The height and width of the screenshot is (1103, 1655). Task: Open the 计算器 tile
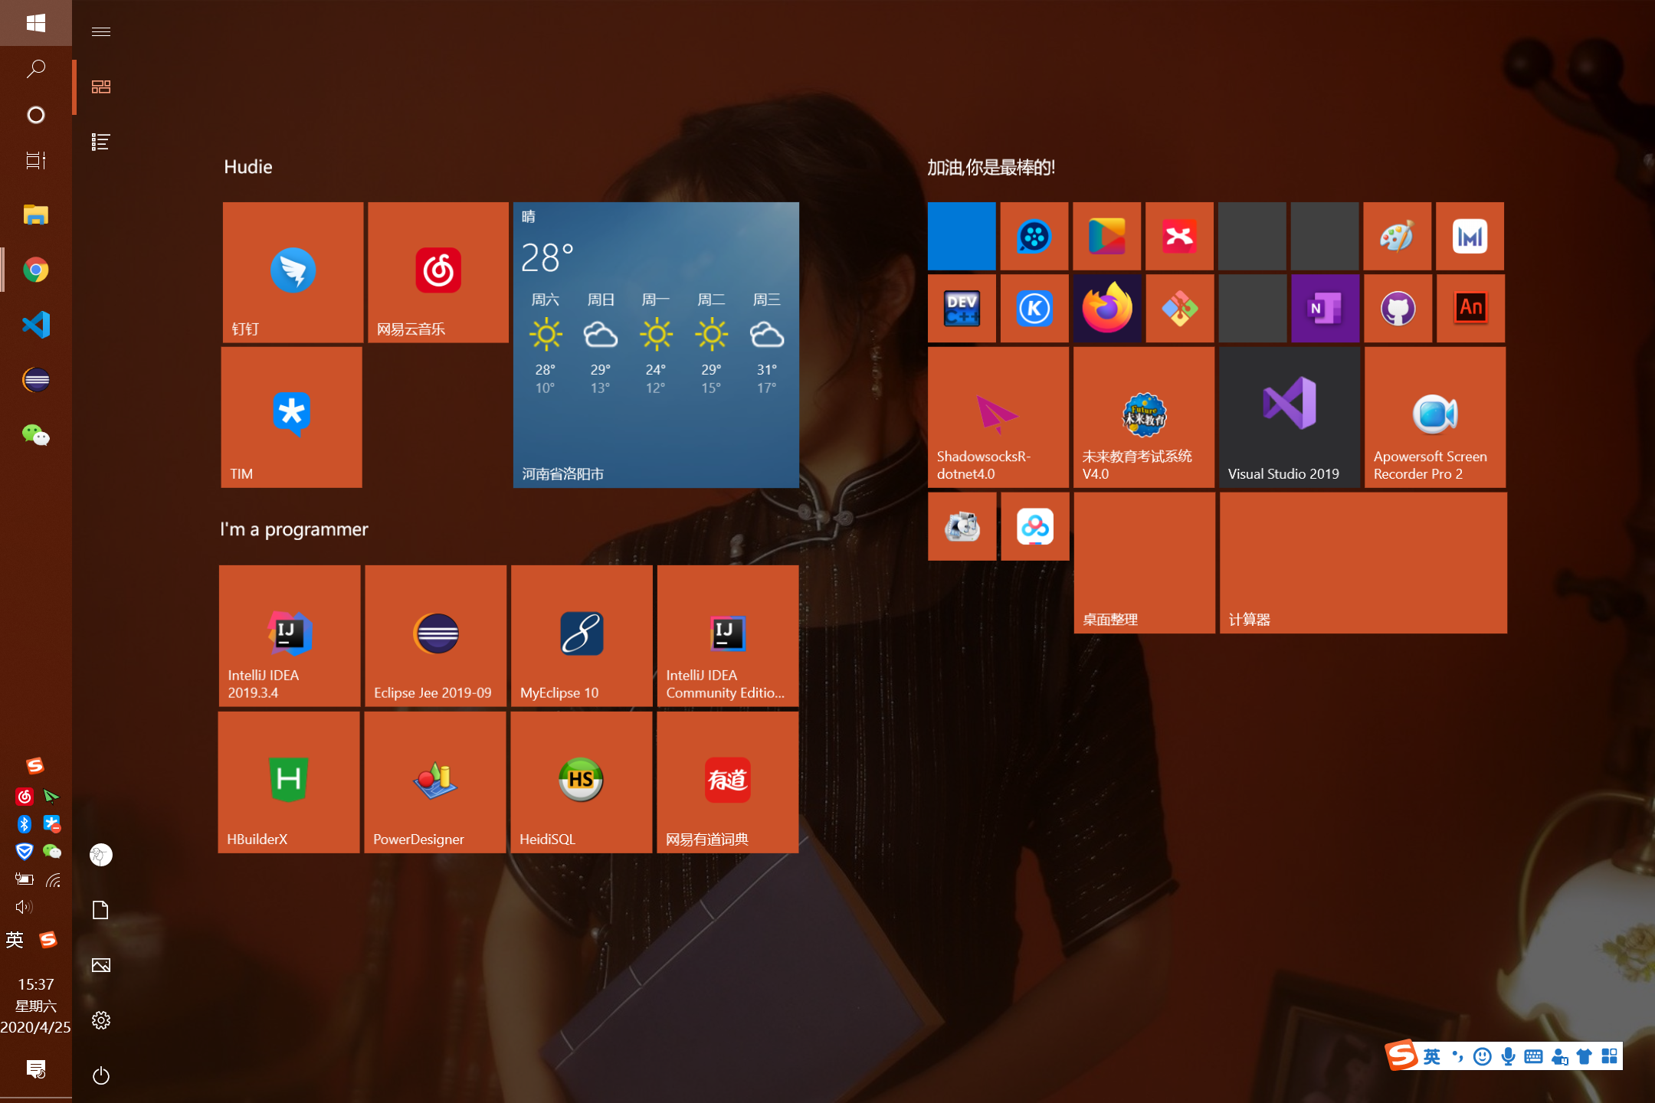1363,563
